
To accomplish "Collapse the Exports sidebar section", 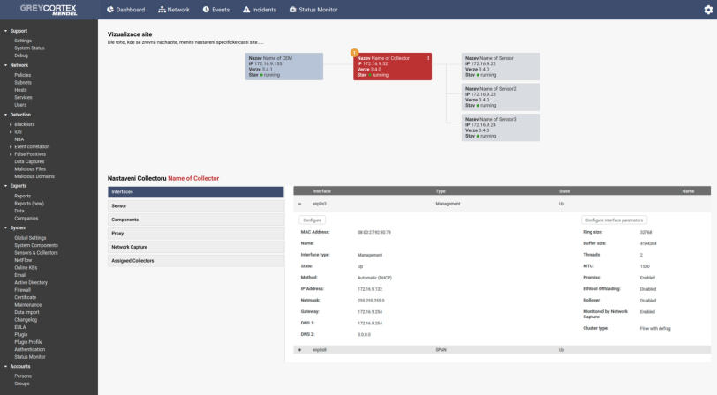I will point(5,186).
